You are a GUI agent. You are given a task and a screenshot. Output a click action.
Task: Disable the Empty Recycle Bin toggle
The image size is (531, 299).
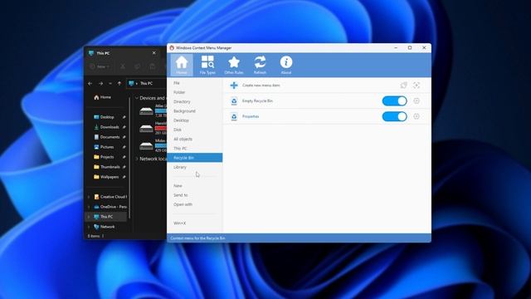(395, 101)
